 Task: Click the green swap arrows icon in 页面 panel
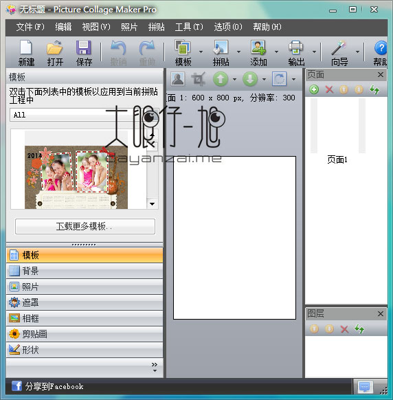[374, 89]
